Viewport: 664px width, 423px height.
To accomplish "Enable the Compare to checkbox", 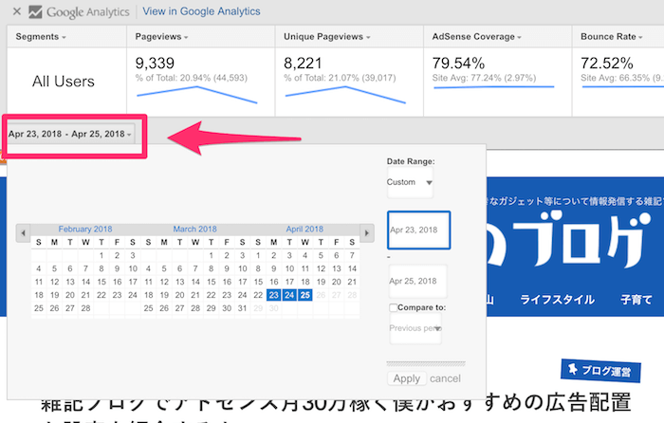I will click(x=393, y=308).
